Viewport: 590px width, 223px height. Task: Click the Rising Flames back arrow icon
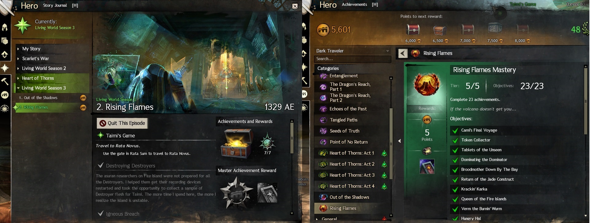coord(403,53)
